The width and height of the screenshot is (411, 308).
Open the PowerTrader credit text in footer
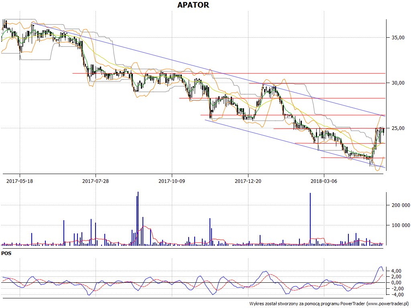[x=329, y=304]
